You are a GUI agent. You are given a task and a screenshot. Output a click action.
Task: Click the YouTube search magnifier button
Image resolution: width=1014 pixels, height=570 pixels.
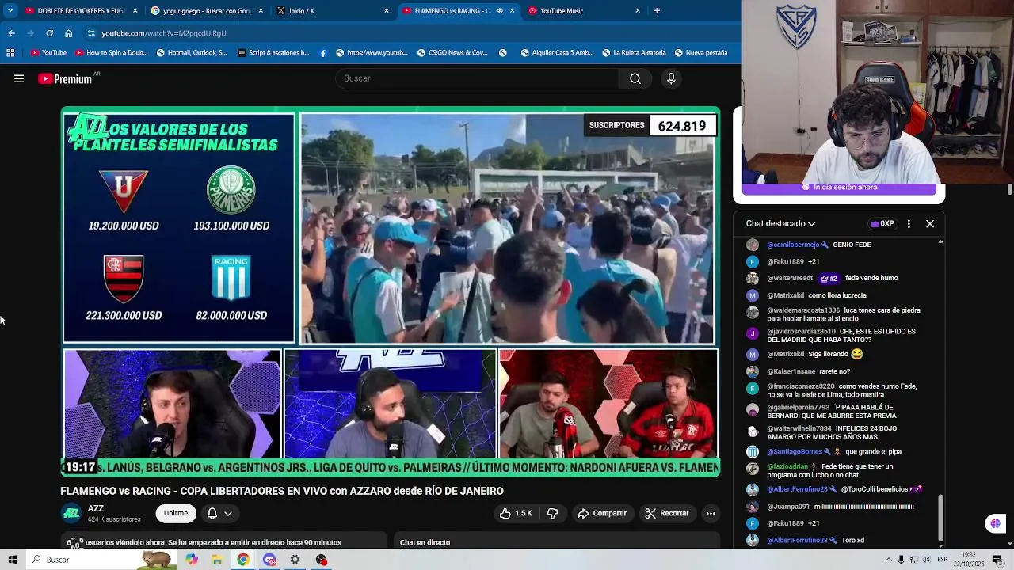[x=635, y=78]
